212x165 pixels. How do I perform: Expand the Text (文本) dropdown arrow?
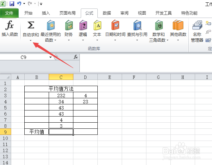[x=97, y=40]
